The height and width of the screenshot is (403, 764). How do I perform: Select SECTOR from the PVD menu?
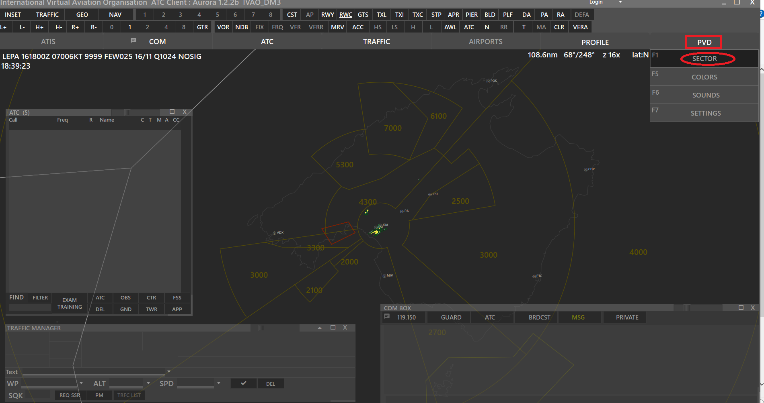point(704,59)
